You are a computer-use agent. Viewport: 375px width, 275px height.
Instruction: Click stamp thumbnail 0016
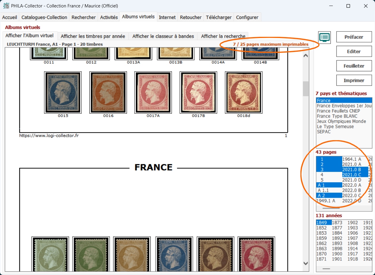tap(108, 92)
